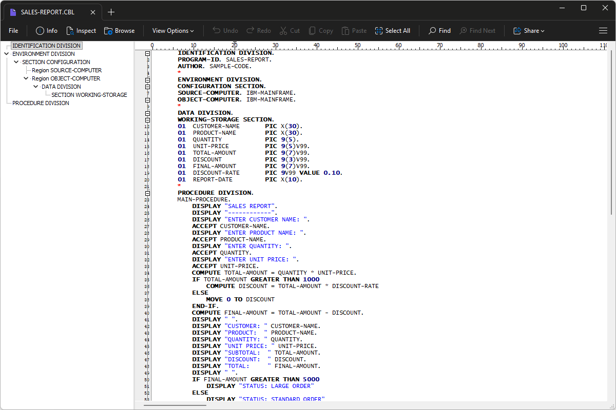Viewport: 616px width, 410px height.
Task: Add a new tab with the plus button
Action: pyautogui.click(x=111, y=12)
